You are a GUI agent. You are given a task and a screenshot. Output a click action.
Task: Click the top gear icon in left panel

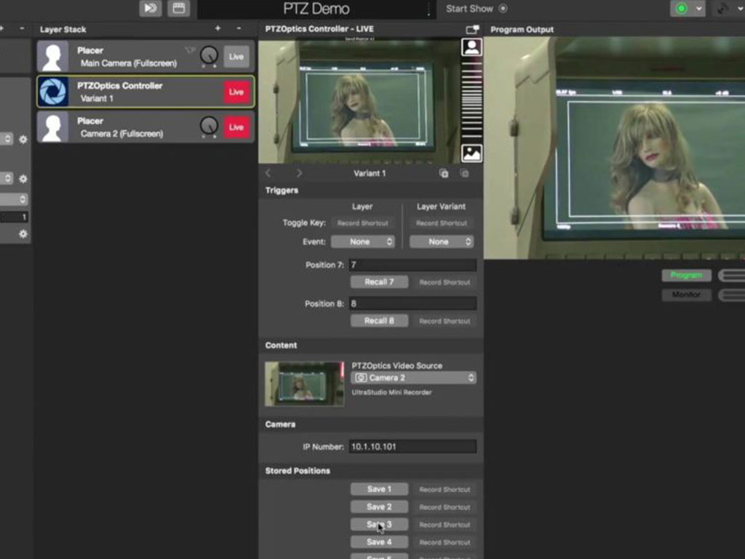(x=23, y=139)
